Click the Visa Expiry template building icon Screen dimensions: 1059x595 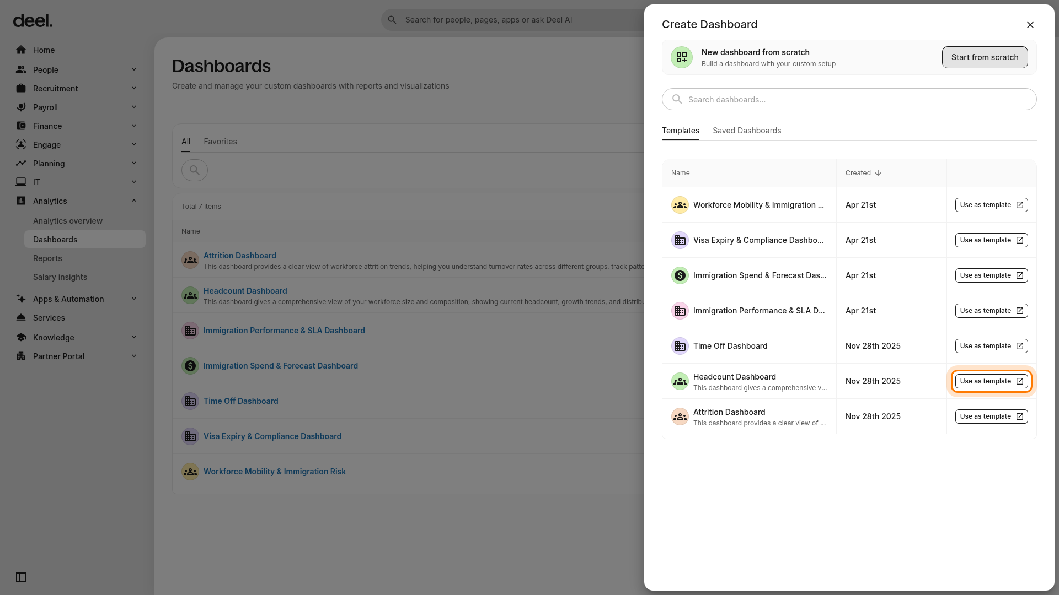point(680,240)
